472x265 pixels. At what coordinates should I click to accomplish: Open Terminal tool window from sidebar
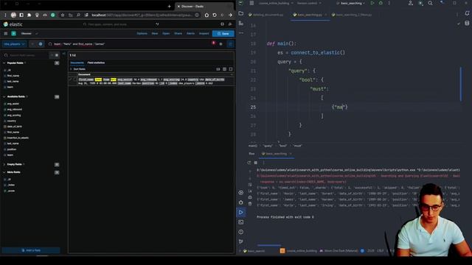point(241,222)
